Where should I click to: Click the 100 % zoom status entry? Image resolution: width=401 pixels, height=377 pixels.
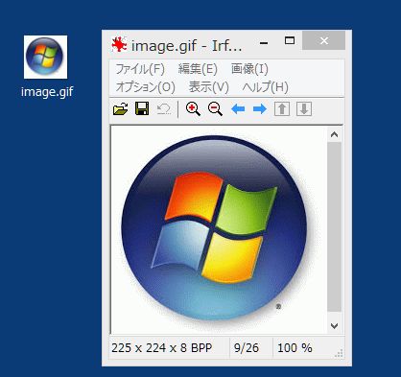[x=295, y=347]
